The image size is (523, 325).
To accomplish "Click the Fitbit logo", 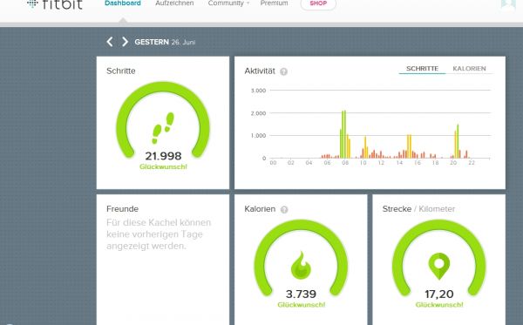I will tap(54, 4).
